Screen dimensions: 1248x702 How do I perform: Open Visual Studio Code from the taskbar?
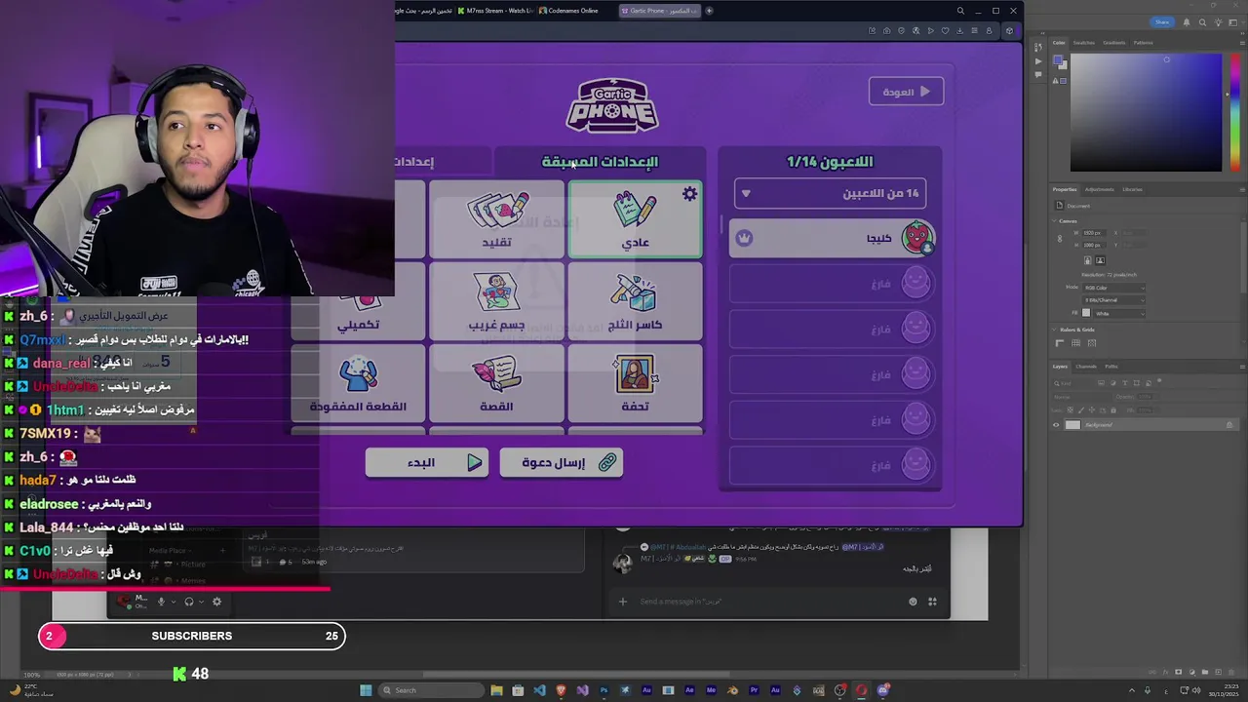coord(539,690)
